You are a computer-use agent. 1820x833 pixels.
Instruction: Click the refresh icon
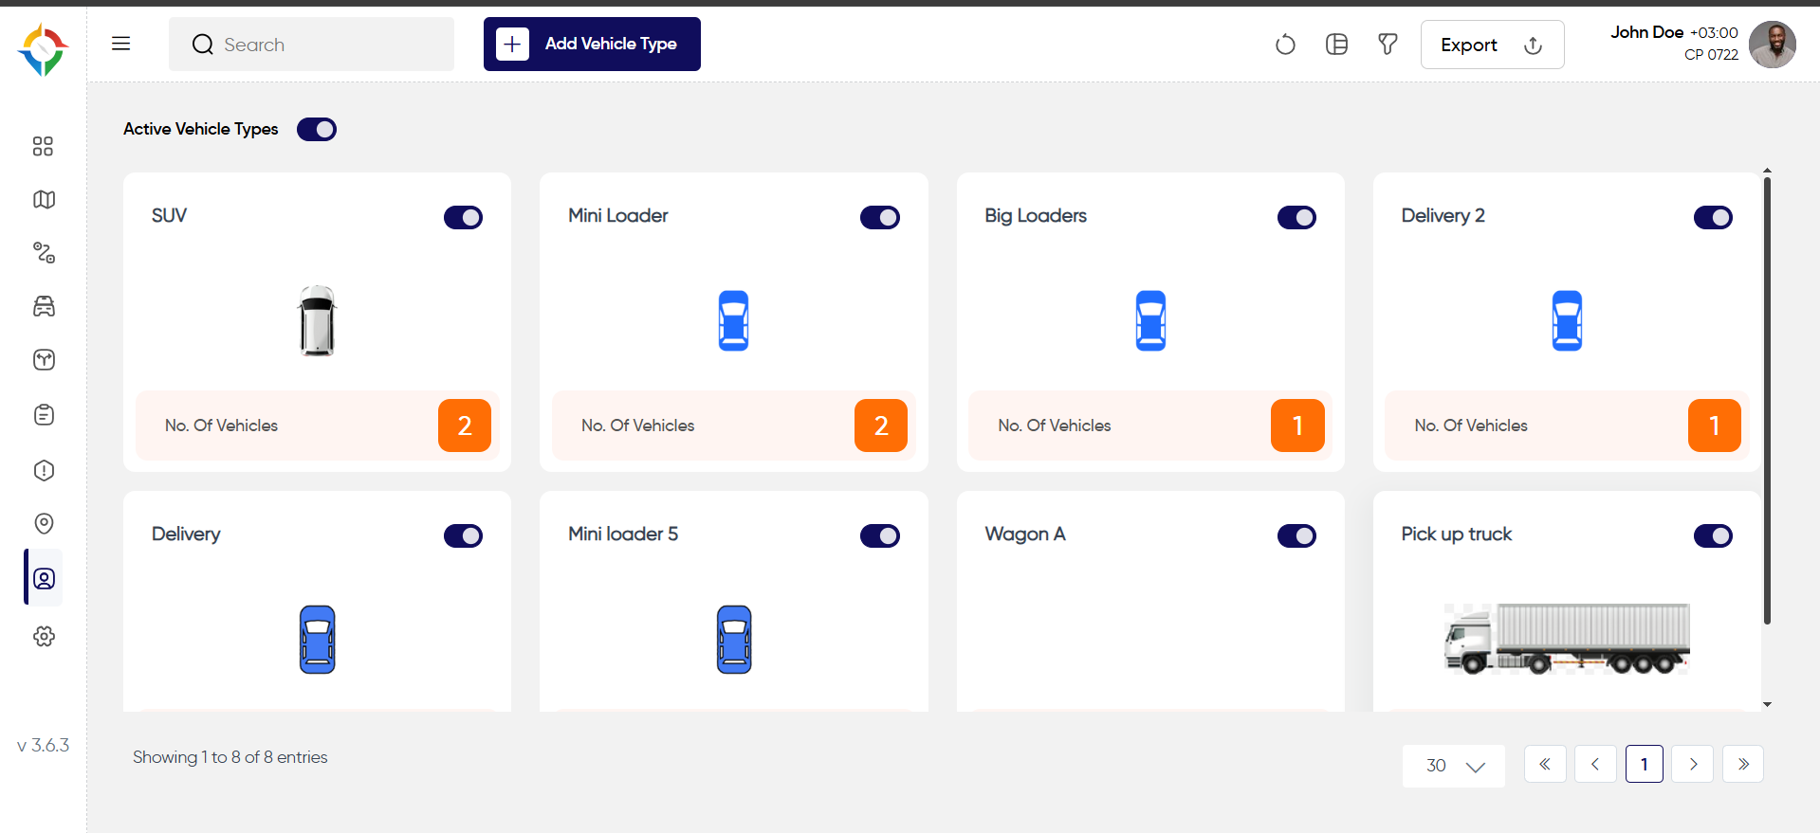click(1285, 45)
